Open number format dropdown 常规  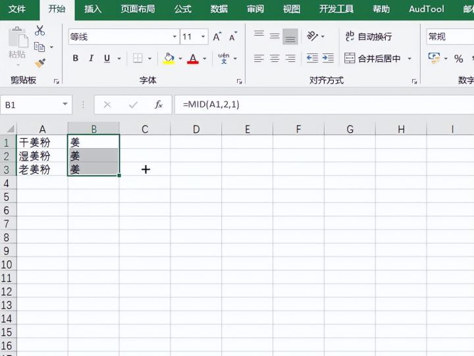450,37
